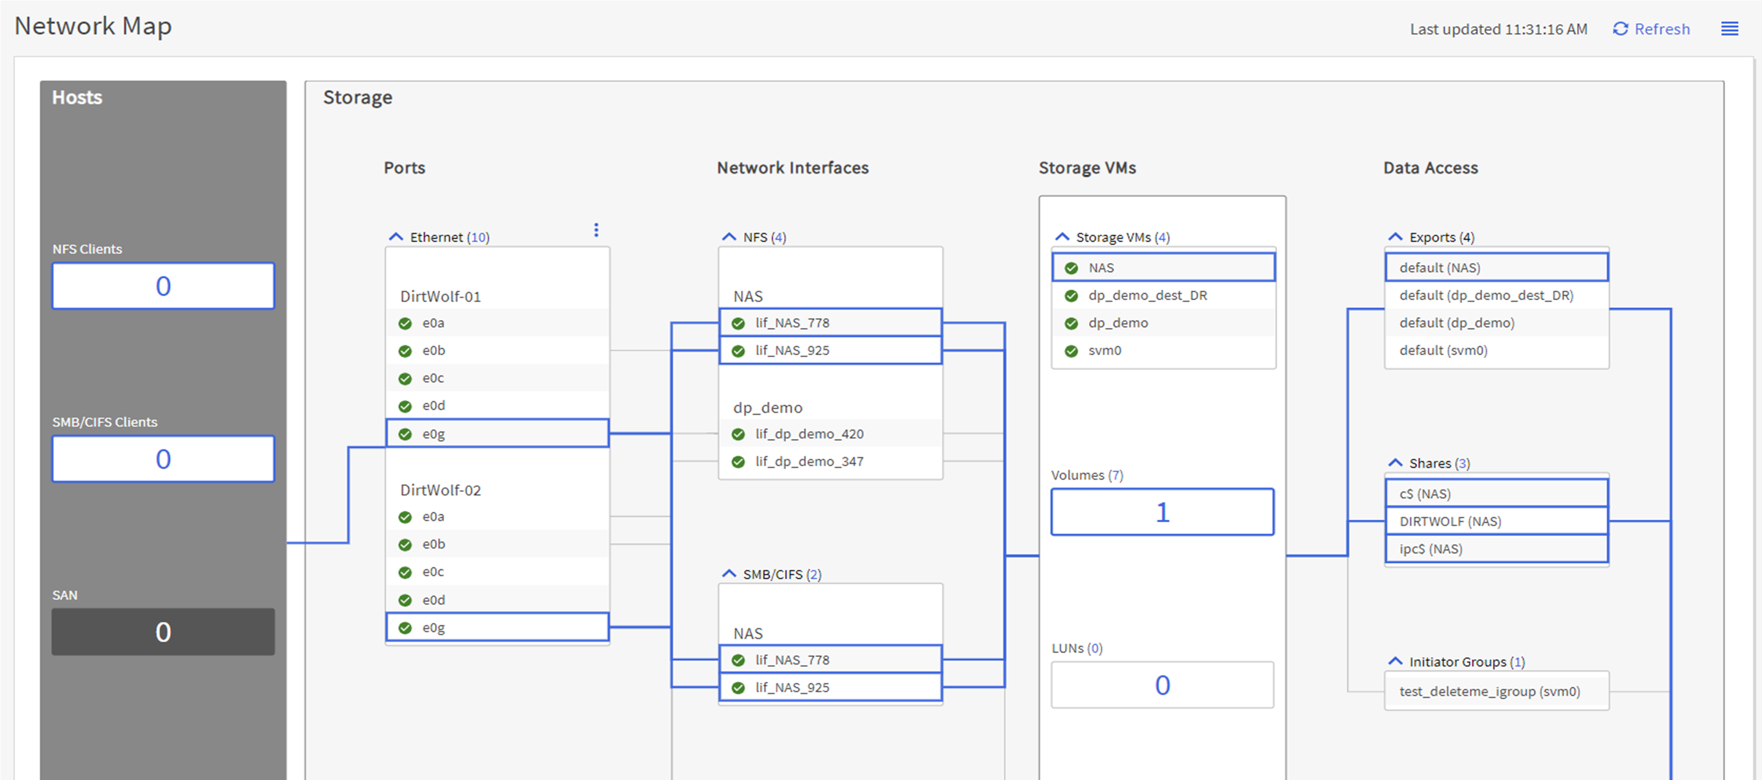Click the green status icon beside lif_dp_demo_420
Screen dimensions: 1762x780
(738, 434)
